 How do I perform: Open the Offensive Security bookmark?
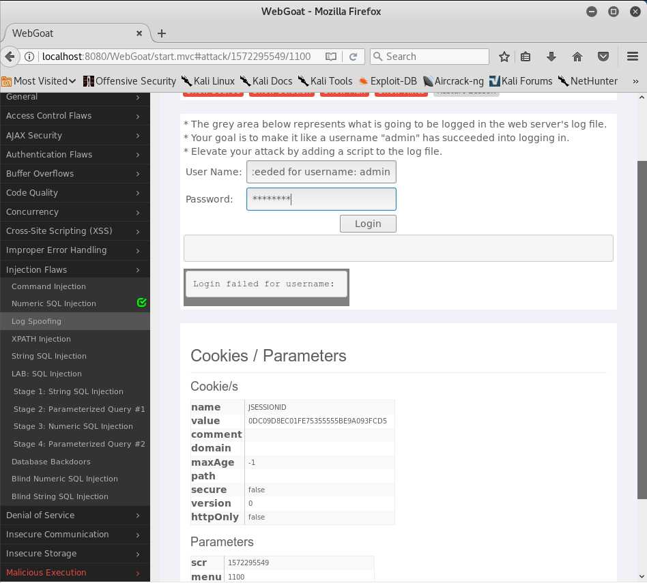130,81
